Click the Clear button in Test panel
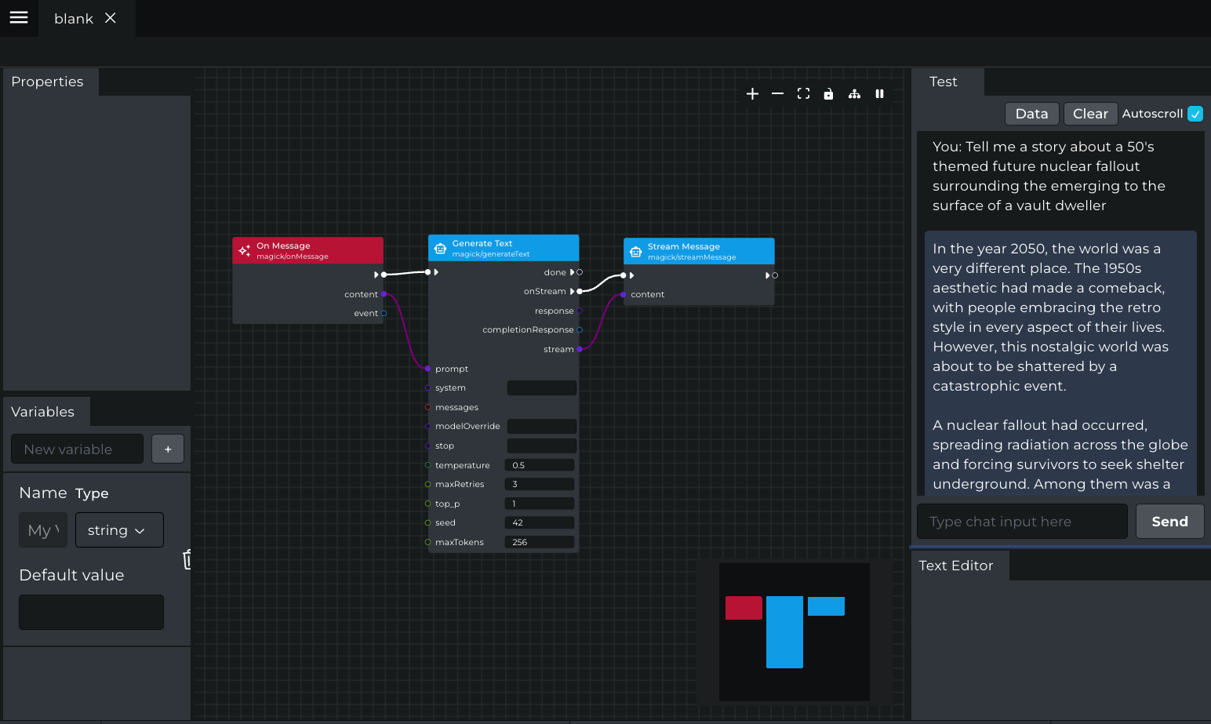 click(x=1089, y=114)
